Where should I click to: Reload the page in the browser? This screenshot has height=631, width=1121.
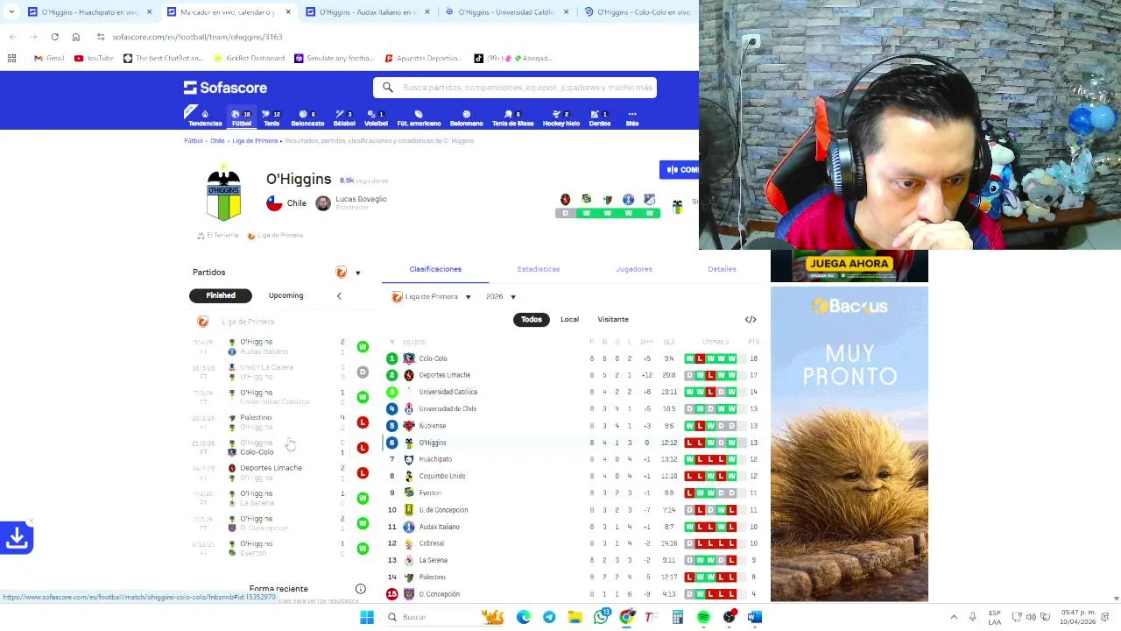(x=54, y=37)
